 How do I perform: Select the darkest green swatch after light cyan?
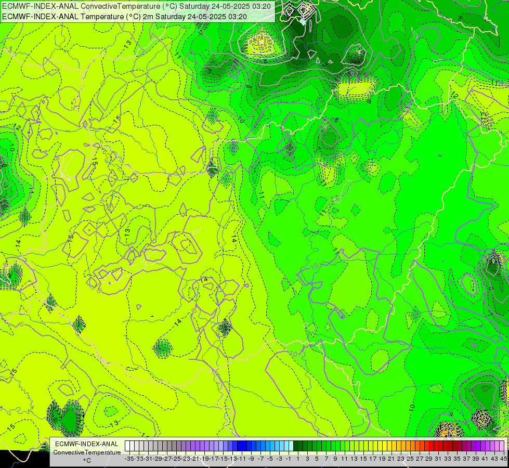point(296,446)
